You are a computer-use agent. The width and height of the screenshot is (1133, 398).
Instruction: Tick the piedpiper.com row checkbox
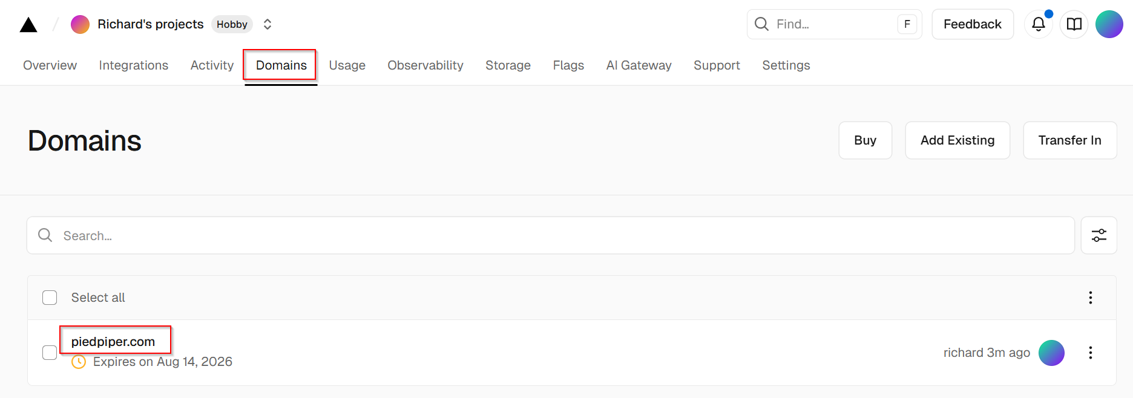point(50,353)
